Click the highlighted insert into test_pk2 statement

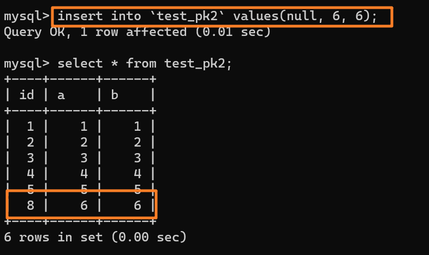(217, 16)
